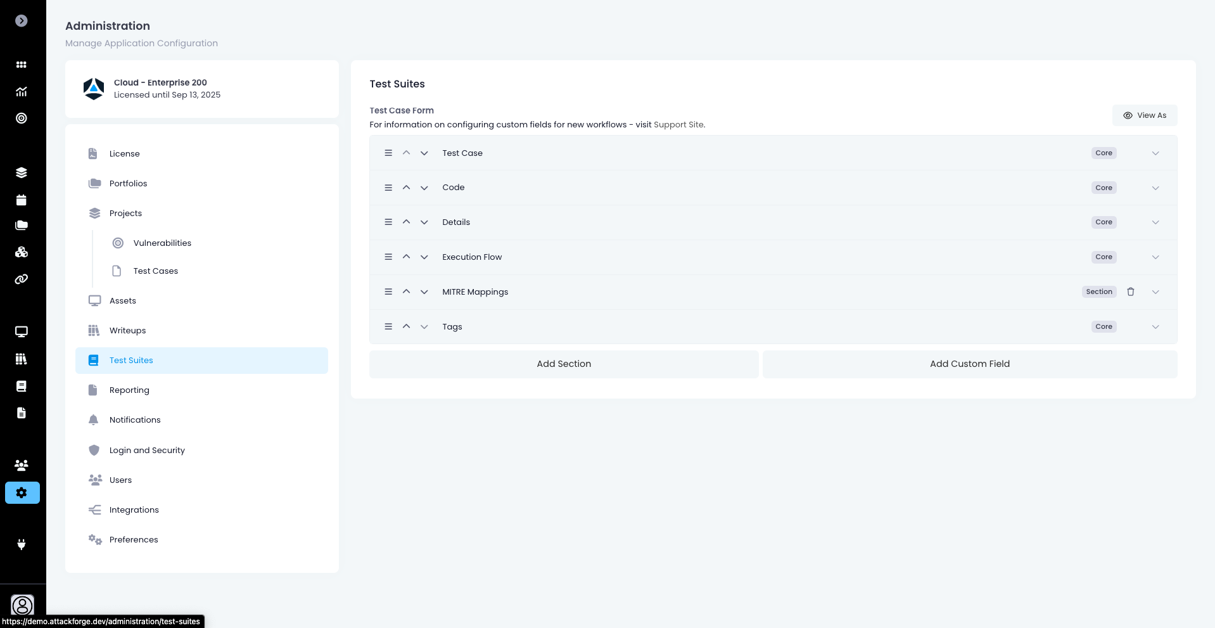Click the Add Section button
1215x628 pixels.
563,364
